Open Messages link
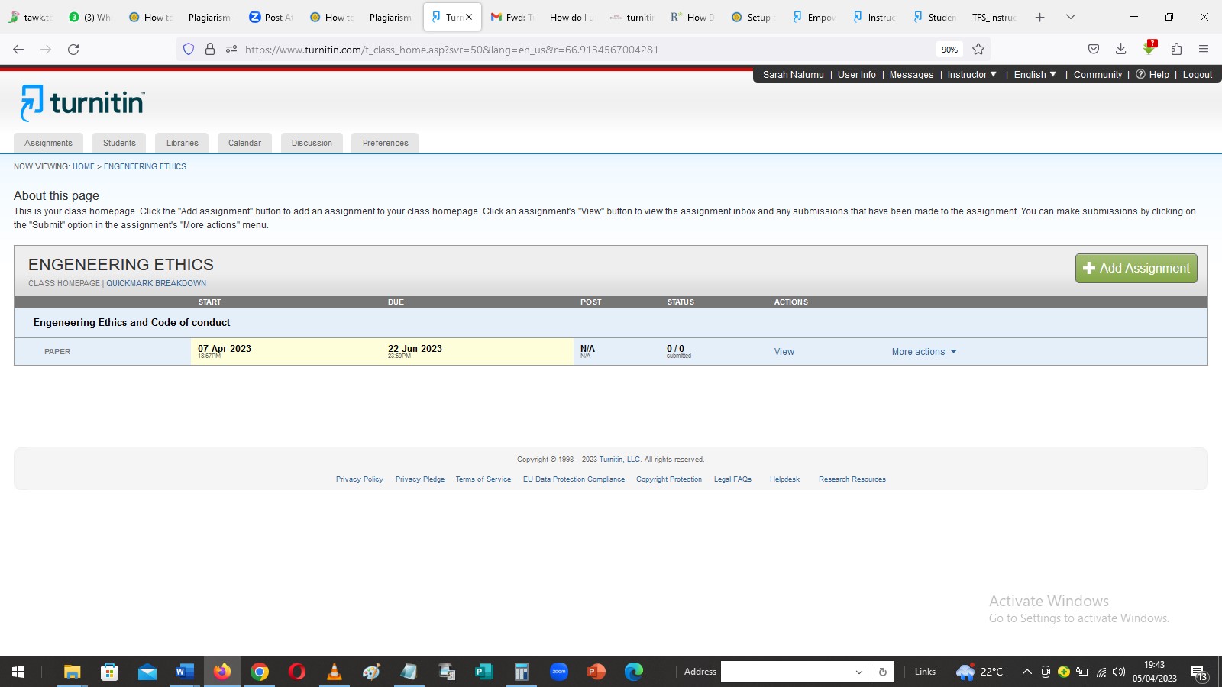Screen dimensions: 1222x687 pyautogui.click(x=911, y=74)
